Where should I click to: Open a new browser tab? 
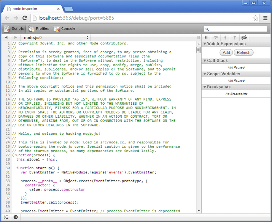click(x=68, y=9)
